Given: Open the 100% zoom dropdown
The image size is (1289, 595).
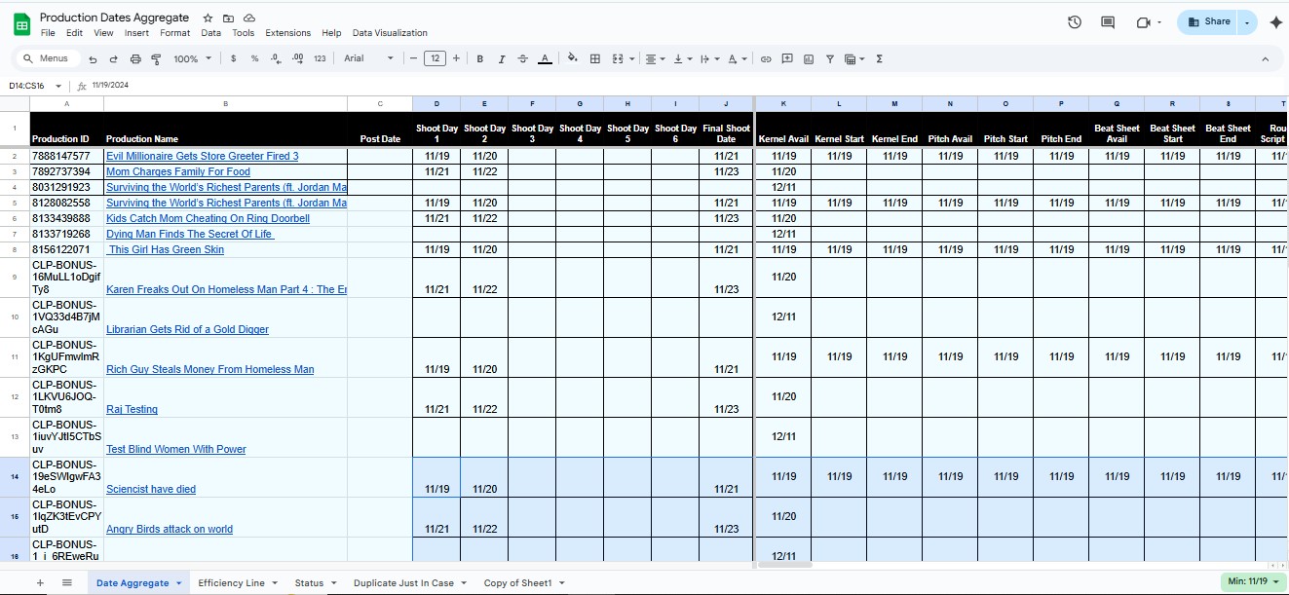Looking at the screenshot, I should coord(192,59).
